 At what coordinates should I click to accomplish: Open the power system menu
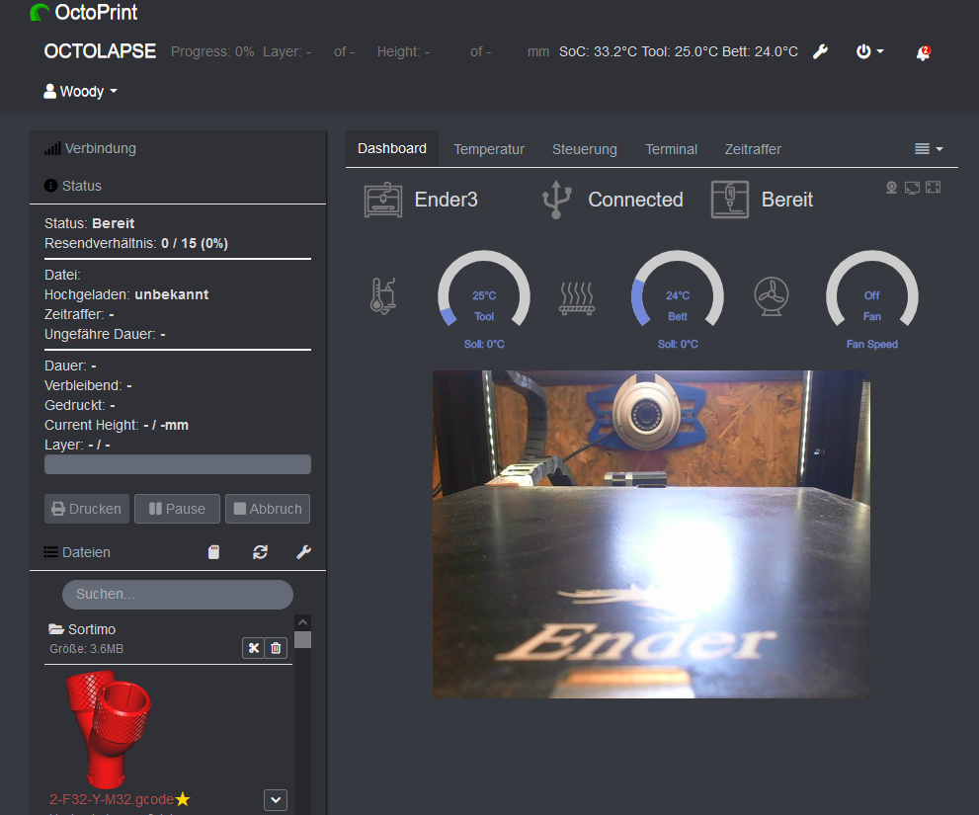[x=869, y=51]
